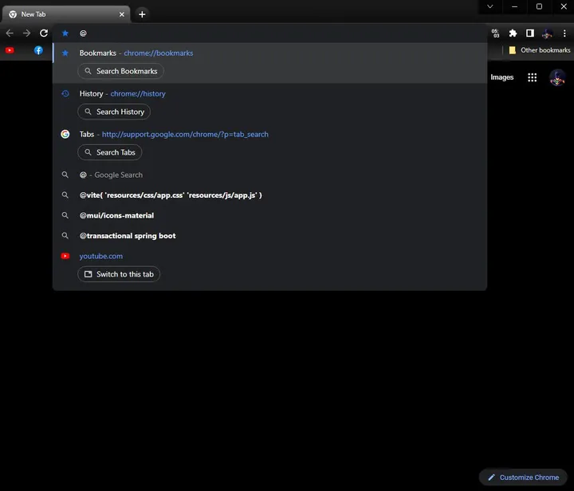The width and height of the screenshot is (574, 491).
Task: Open Facebook bookmark in bookmarks bar
Action: click(38, 50)
